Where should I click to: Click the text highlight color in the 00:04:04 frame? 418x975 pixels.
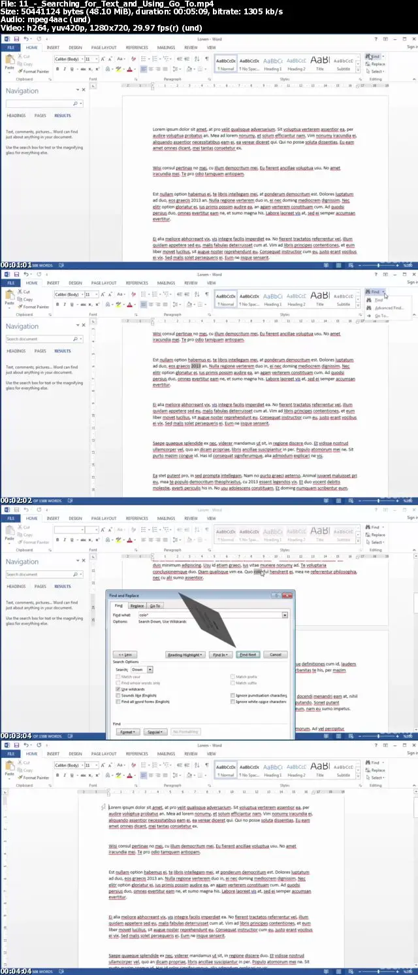point(118,775)
